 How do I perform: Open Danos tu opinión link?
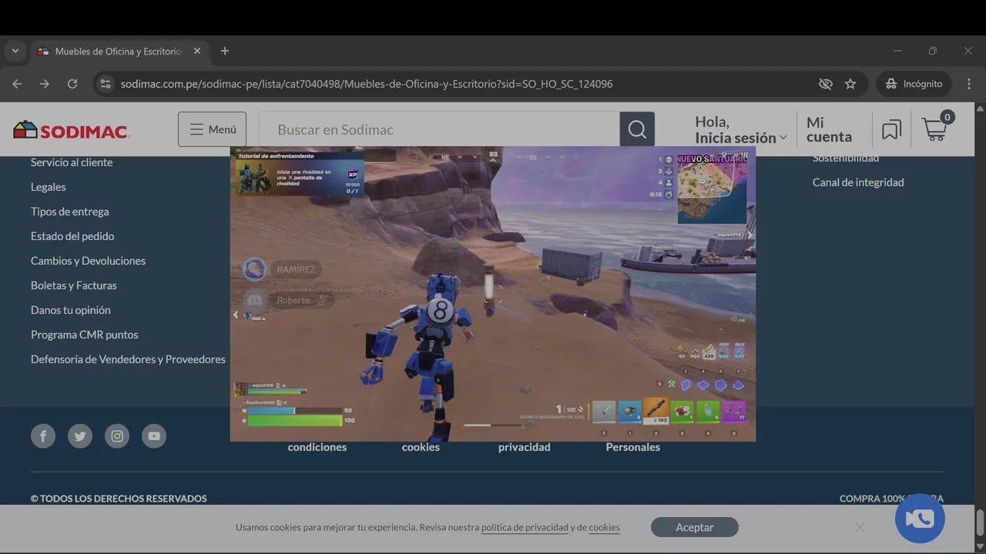(x=71, y=310)
